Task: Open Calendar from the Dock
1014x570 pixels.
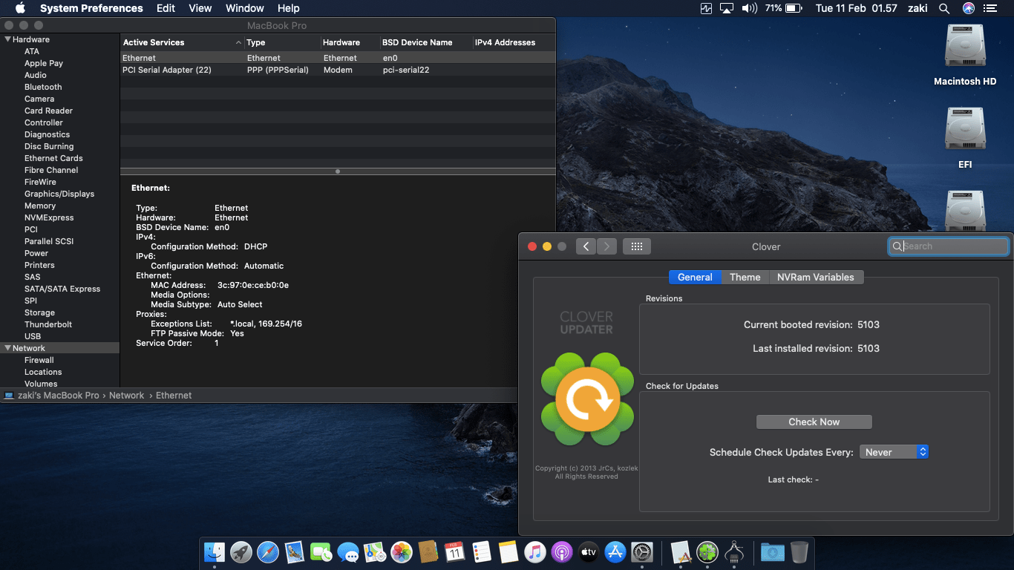Action: (455, 551)
